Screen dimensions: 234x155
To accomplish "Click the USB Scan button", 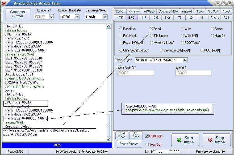I will [136, 135].
